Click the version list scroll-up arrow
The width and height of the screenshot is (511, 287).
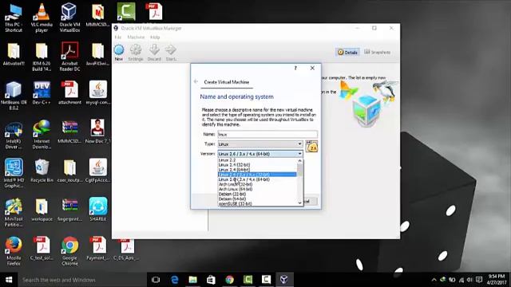tap(300, 161)
